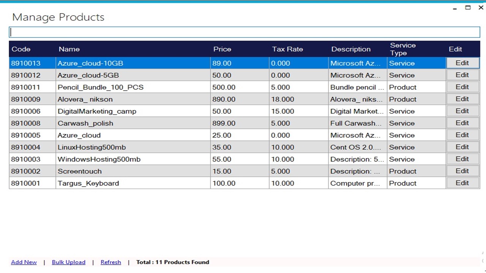Sort by the Tax Rate column

[x=287, y=49]
